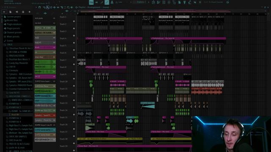Select the playlist Draw pencil tool
The height and width of the screenshot is (152, 271).
44,8
